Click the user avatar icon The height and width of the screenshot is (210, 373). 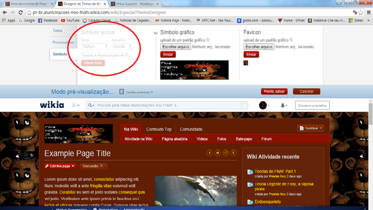(x=263, y=105)
